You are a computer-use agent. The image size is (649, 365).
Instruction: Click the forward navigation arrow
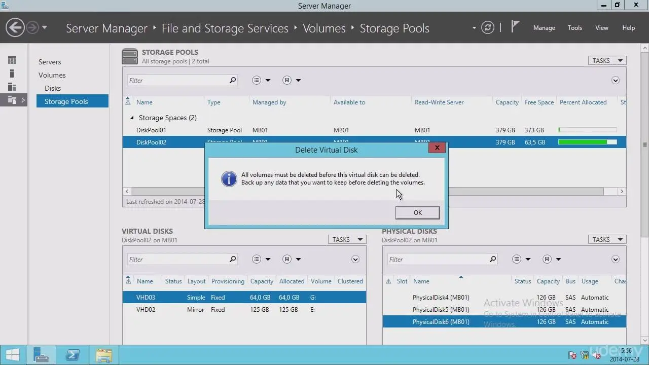(32, 27)
